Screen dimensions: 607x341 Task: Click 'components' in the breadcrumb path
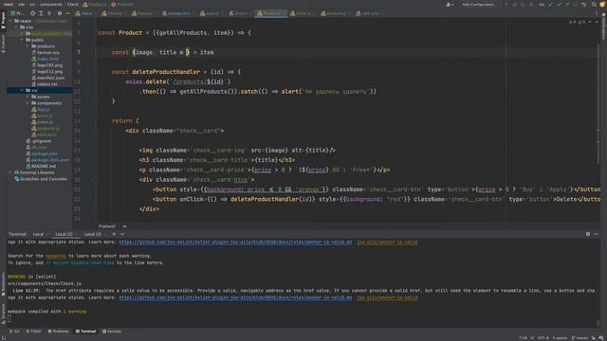point(50,5)
